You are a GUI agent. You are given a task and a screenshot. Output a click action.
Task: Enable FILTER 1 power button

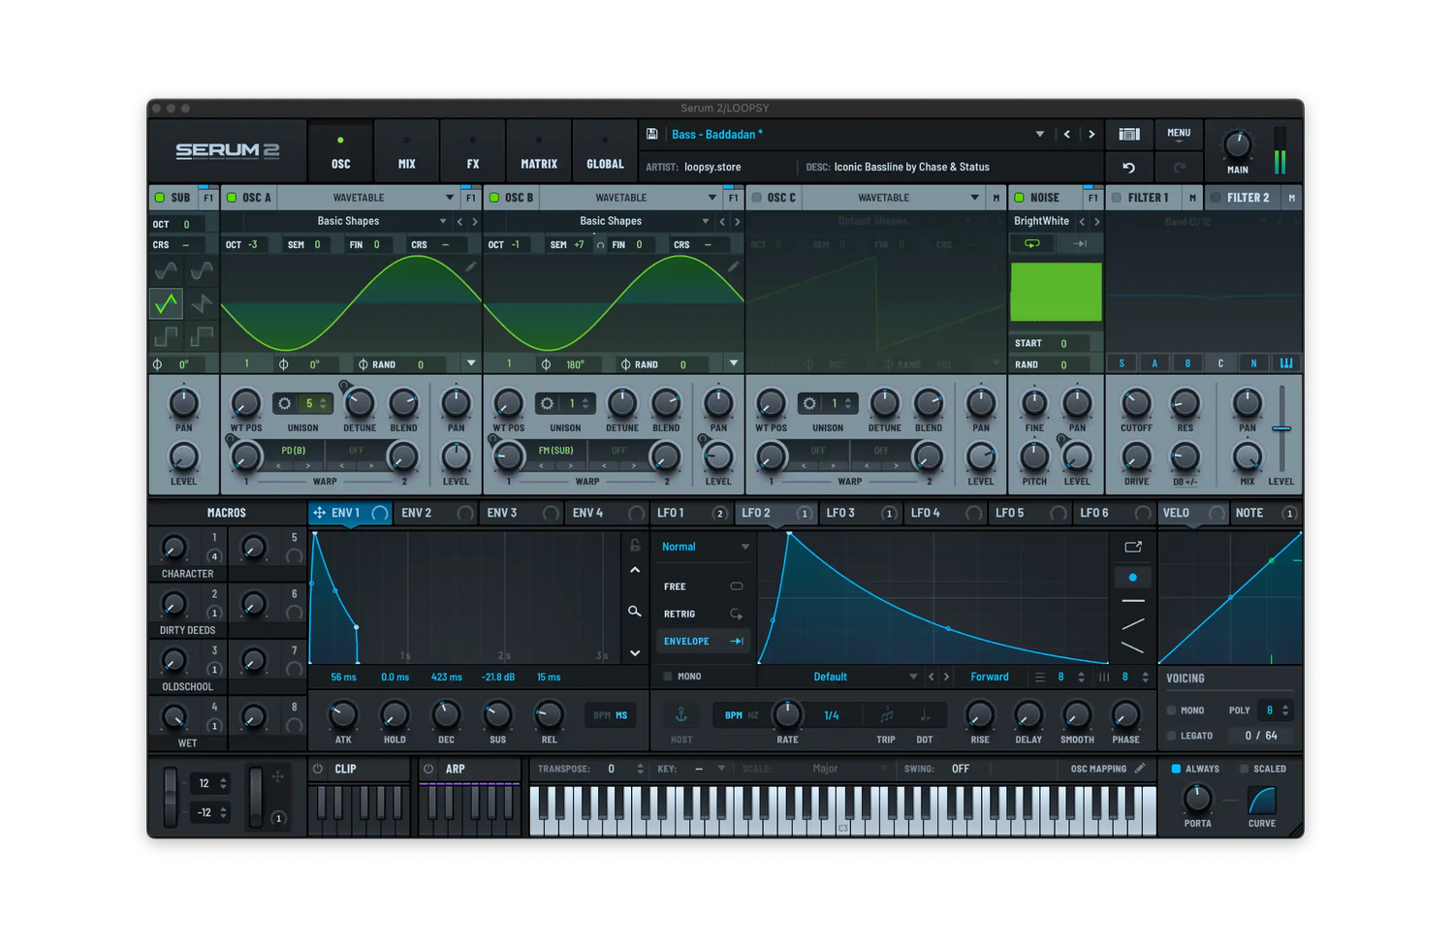pos(1117,198)
